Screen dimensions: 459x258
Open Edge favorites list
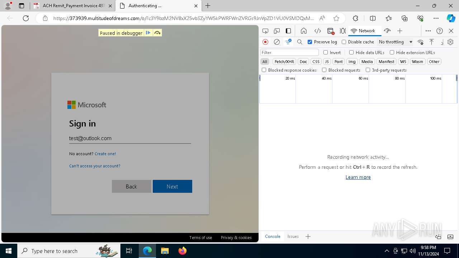pos(389,18)
